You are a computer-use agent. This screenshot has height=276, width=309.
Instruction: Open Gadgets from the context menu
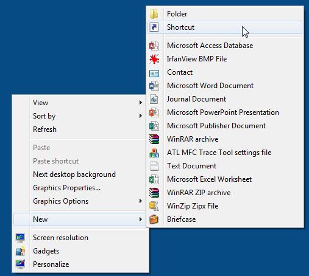80,251
